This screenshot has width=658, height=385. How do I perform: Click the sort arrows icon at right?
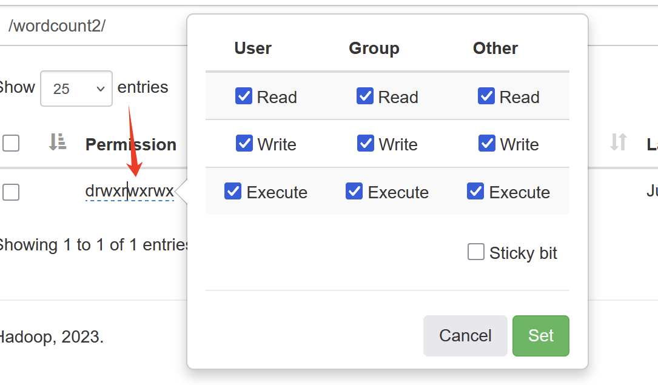pyautogui.click(x=618, y=142)
